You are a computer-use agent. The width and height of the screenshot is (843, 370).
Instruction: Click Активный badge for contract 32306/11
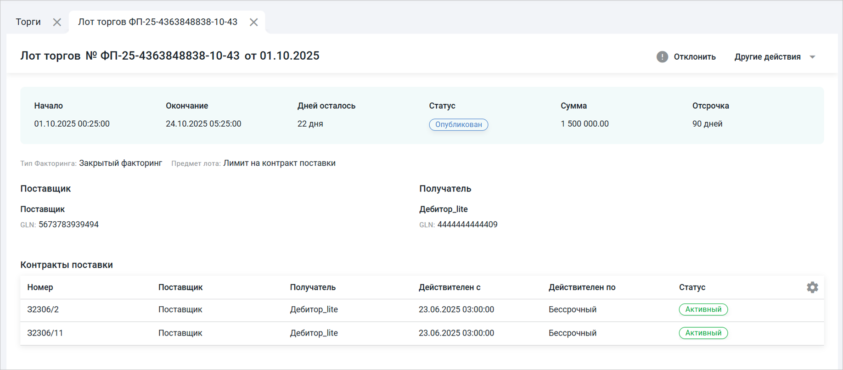pos(702,333)
